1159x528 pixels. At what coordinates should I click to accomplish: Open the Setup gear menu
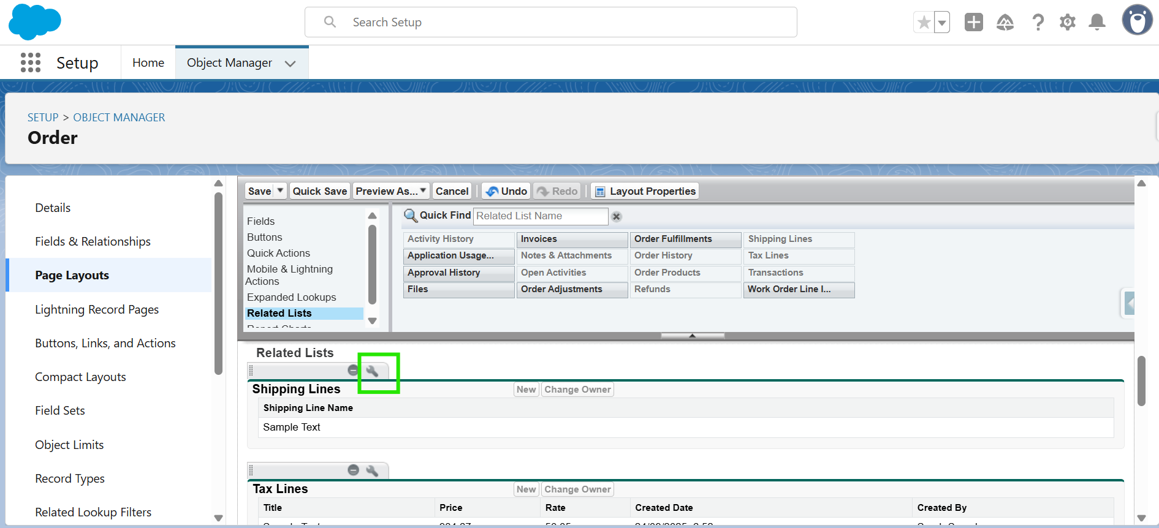(x=1067, y=23)
